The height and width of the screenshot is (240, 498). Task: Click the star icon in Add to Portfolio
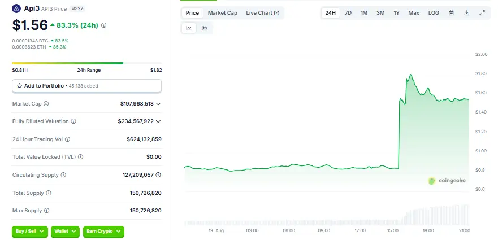point(20,86)
